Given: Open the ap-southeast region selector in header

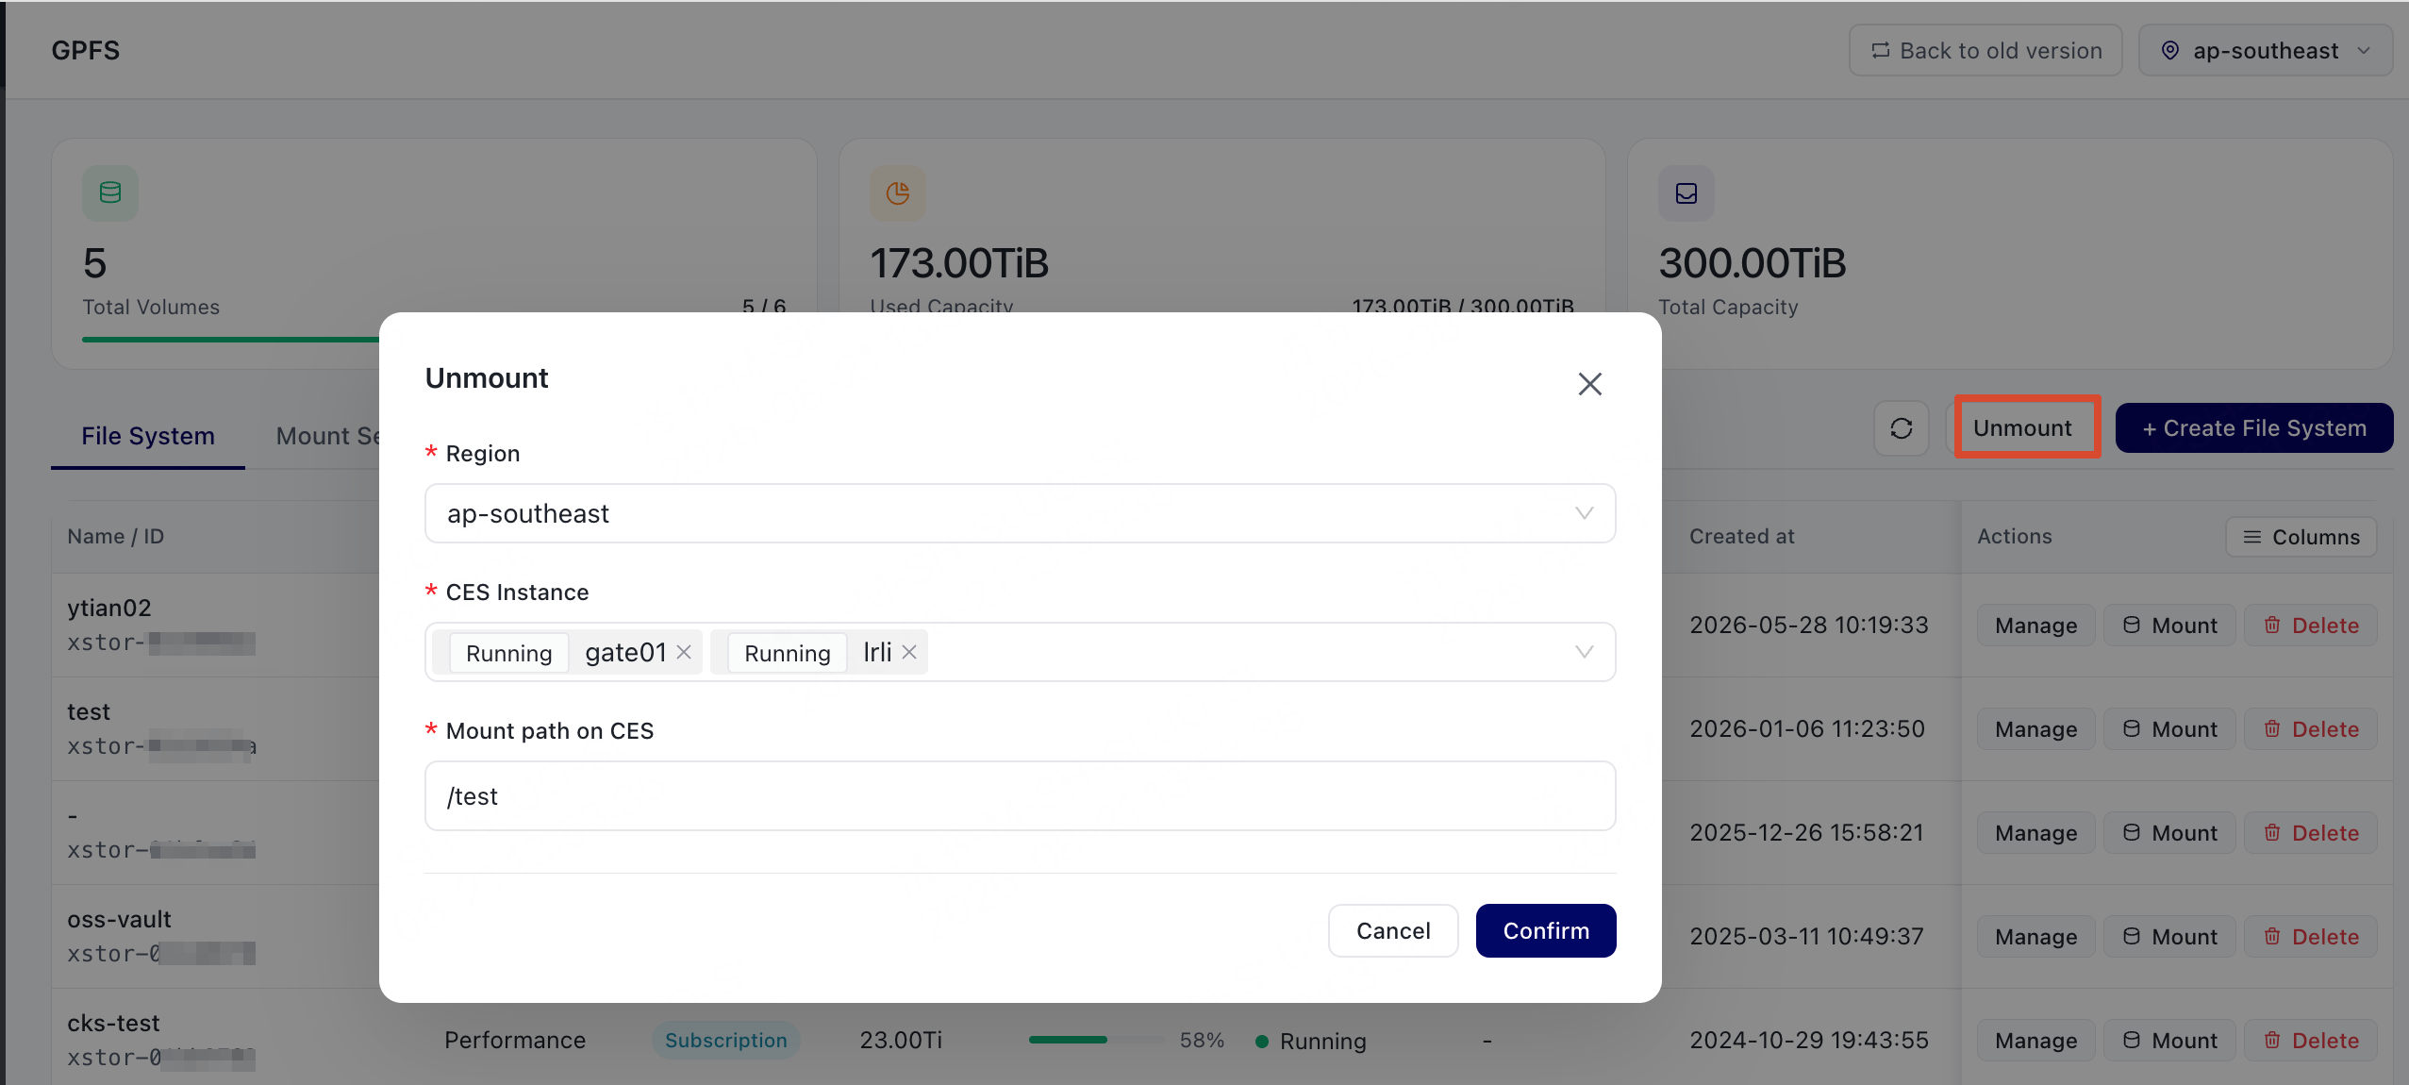Looking at the screenshot, I should (2266, 50).
